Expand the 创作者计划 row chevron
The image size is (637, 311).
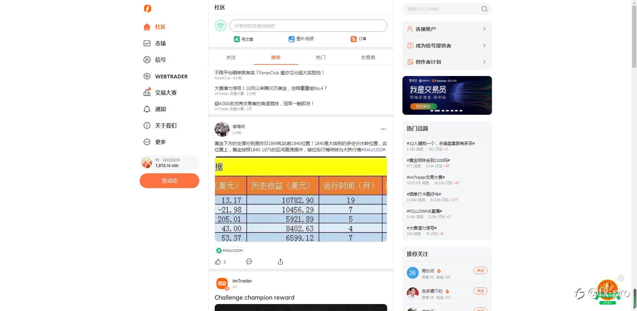(484, 62)
